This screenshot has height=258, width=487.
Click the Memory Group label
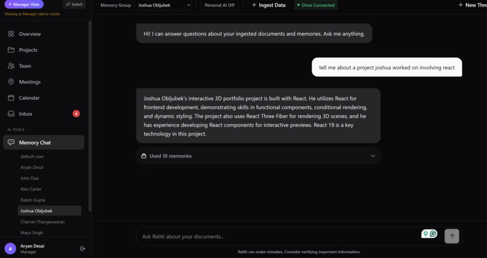click(115, 5)
